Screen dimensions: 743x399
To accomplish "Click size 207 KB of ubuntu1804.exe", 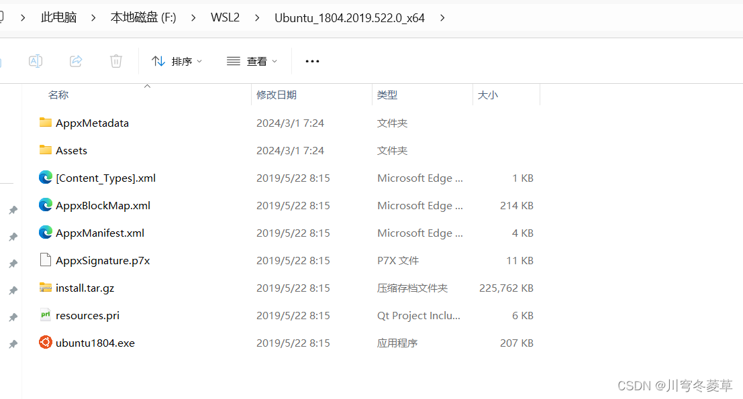I will coord(517,343).
